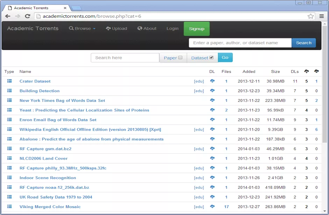Image resolution: width=329 pixels, height=215 pixels.
Task: Reload the page with the refresh icon
Action: (28, 16)
